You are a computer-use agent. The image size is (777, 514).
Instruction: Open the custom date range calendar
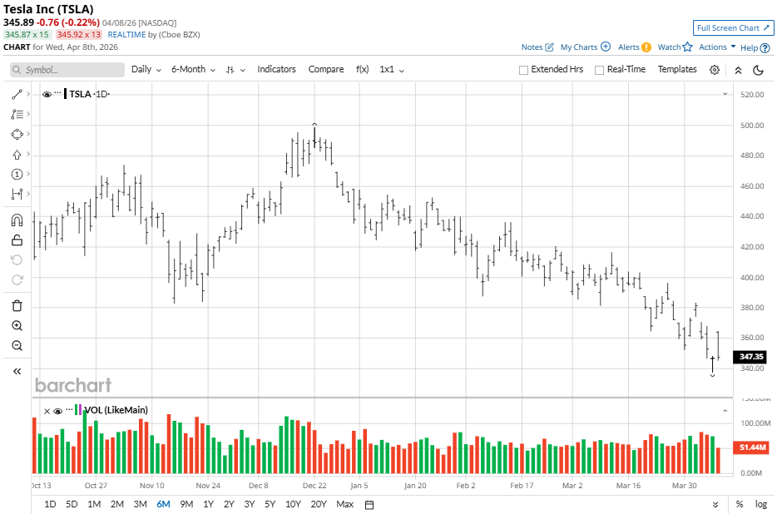pyautogui.click(x=369, y=505)
